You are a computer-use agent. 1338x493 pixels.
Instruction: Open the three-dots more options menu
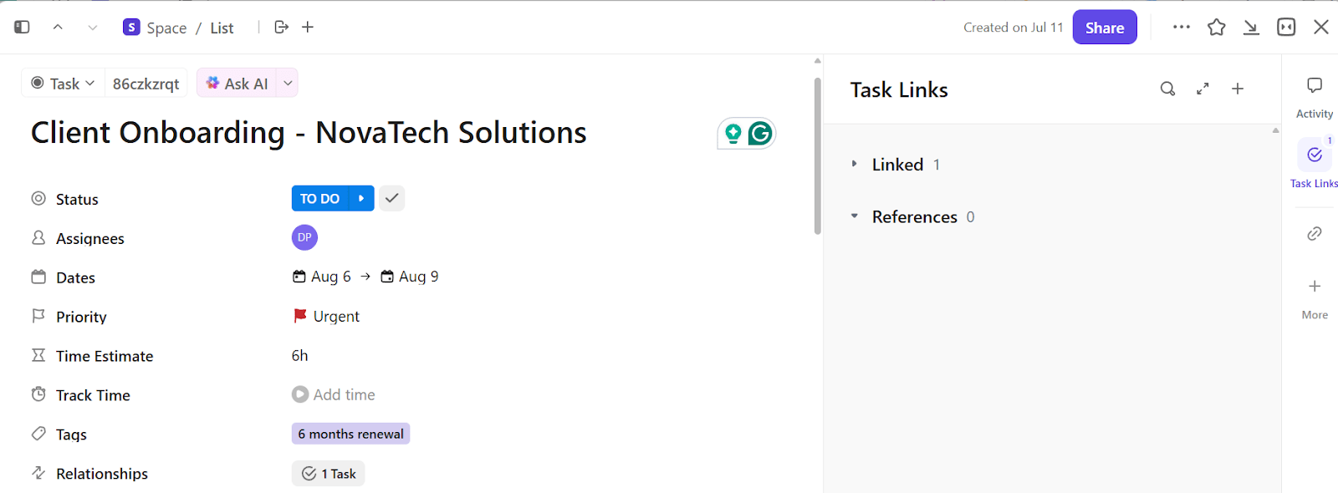click(x=1181, y=28)
